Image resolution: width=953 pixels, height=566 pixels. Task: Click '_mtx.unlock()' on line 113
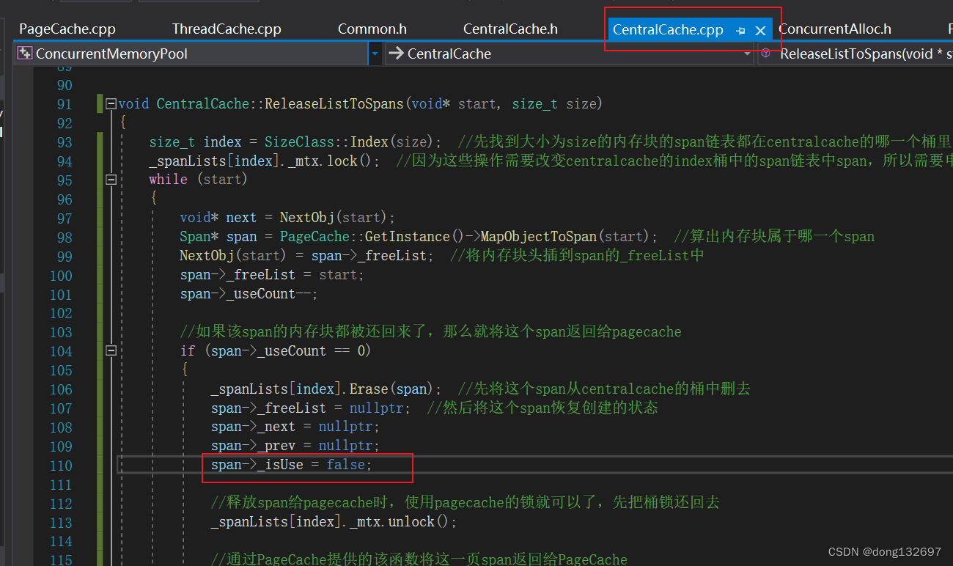pyautogui.click(x=400, y=523)
